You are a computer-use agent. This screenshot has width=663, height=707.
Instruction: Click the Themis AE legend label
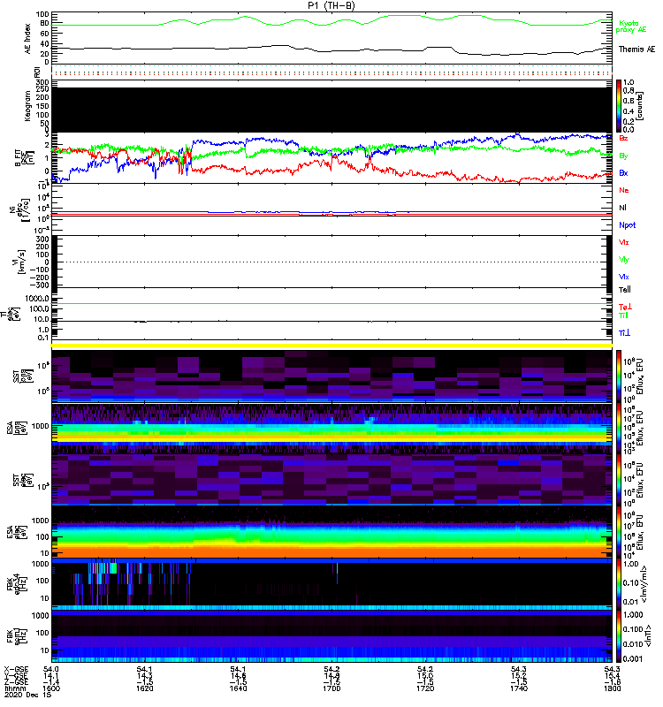click(636, 50)
